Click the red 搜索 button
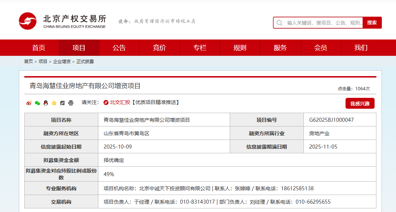Viewport: 396px width, 212px height. (372, 22)
